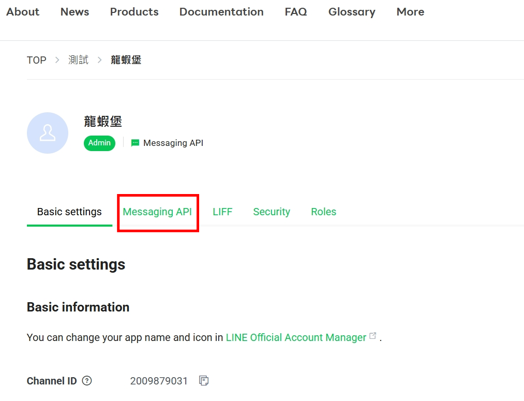Switch to the LIFF tab
Screen dimensions: 524x401
click(222, 212)
